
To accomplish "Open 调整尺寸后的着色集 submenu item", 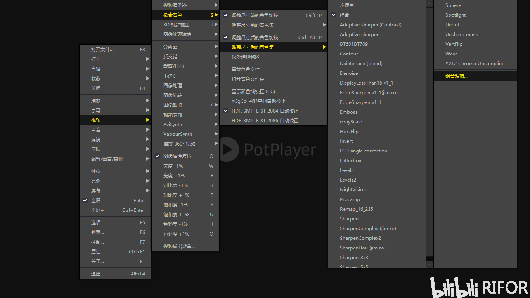I will pos(274,47).
